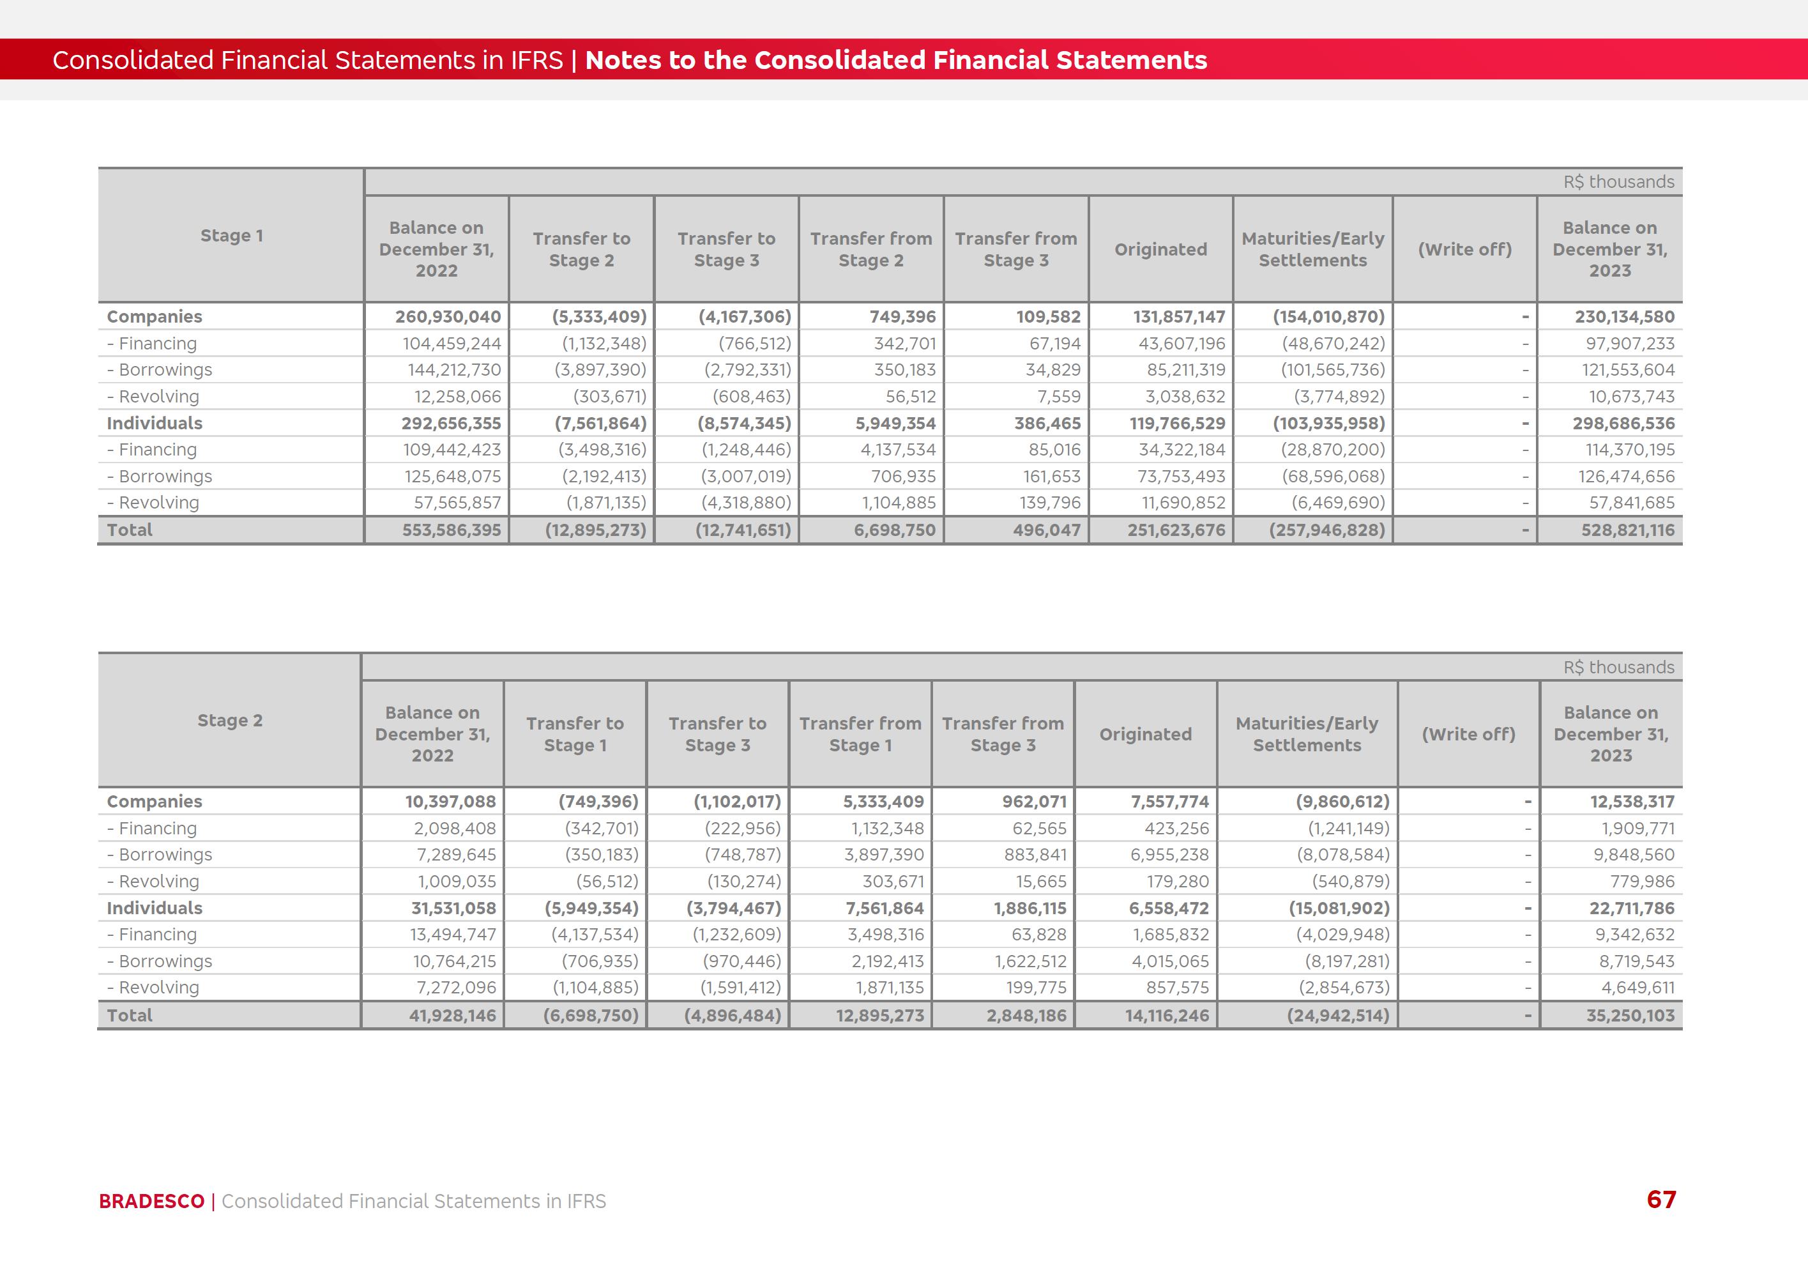Click Transfer from Stage 2 column header

click(x=870, y=250)
